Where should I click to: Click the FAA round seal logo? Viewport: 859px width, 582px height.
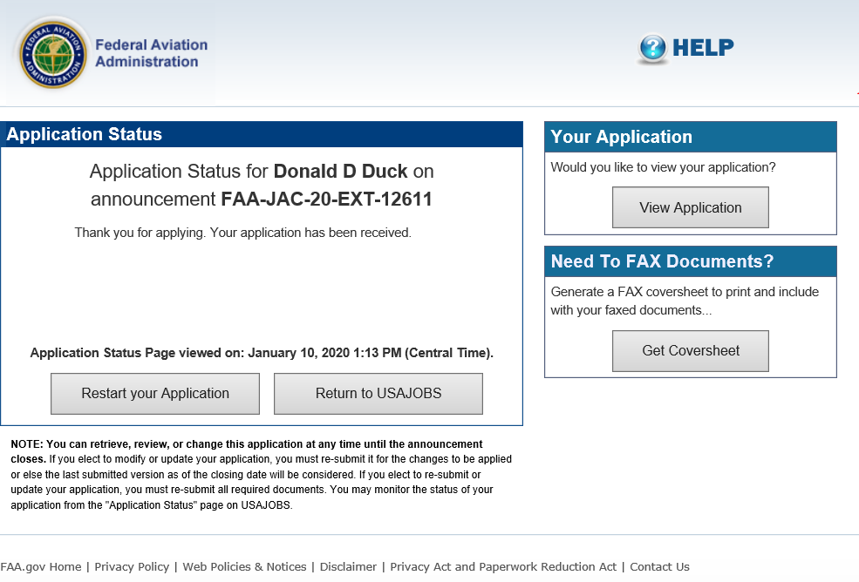coord(53,54)
